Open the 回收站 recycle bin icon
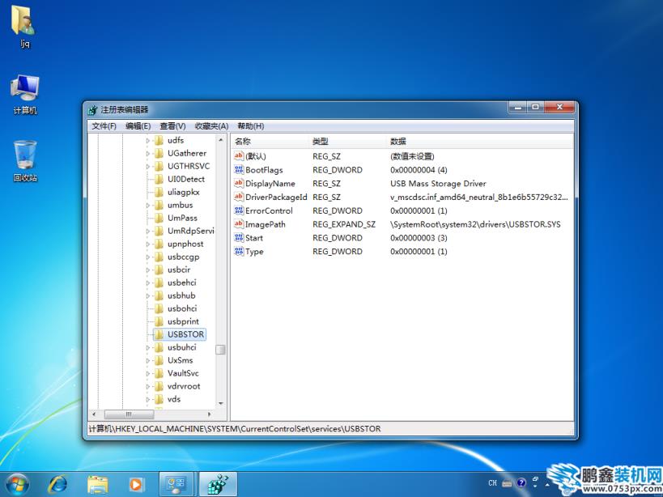The width and height of the screenshot is (663, 497). (x=25, y=160)
